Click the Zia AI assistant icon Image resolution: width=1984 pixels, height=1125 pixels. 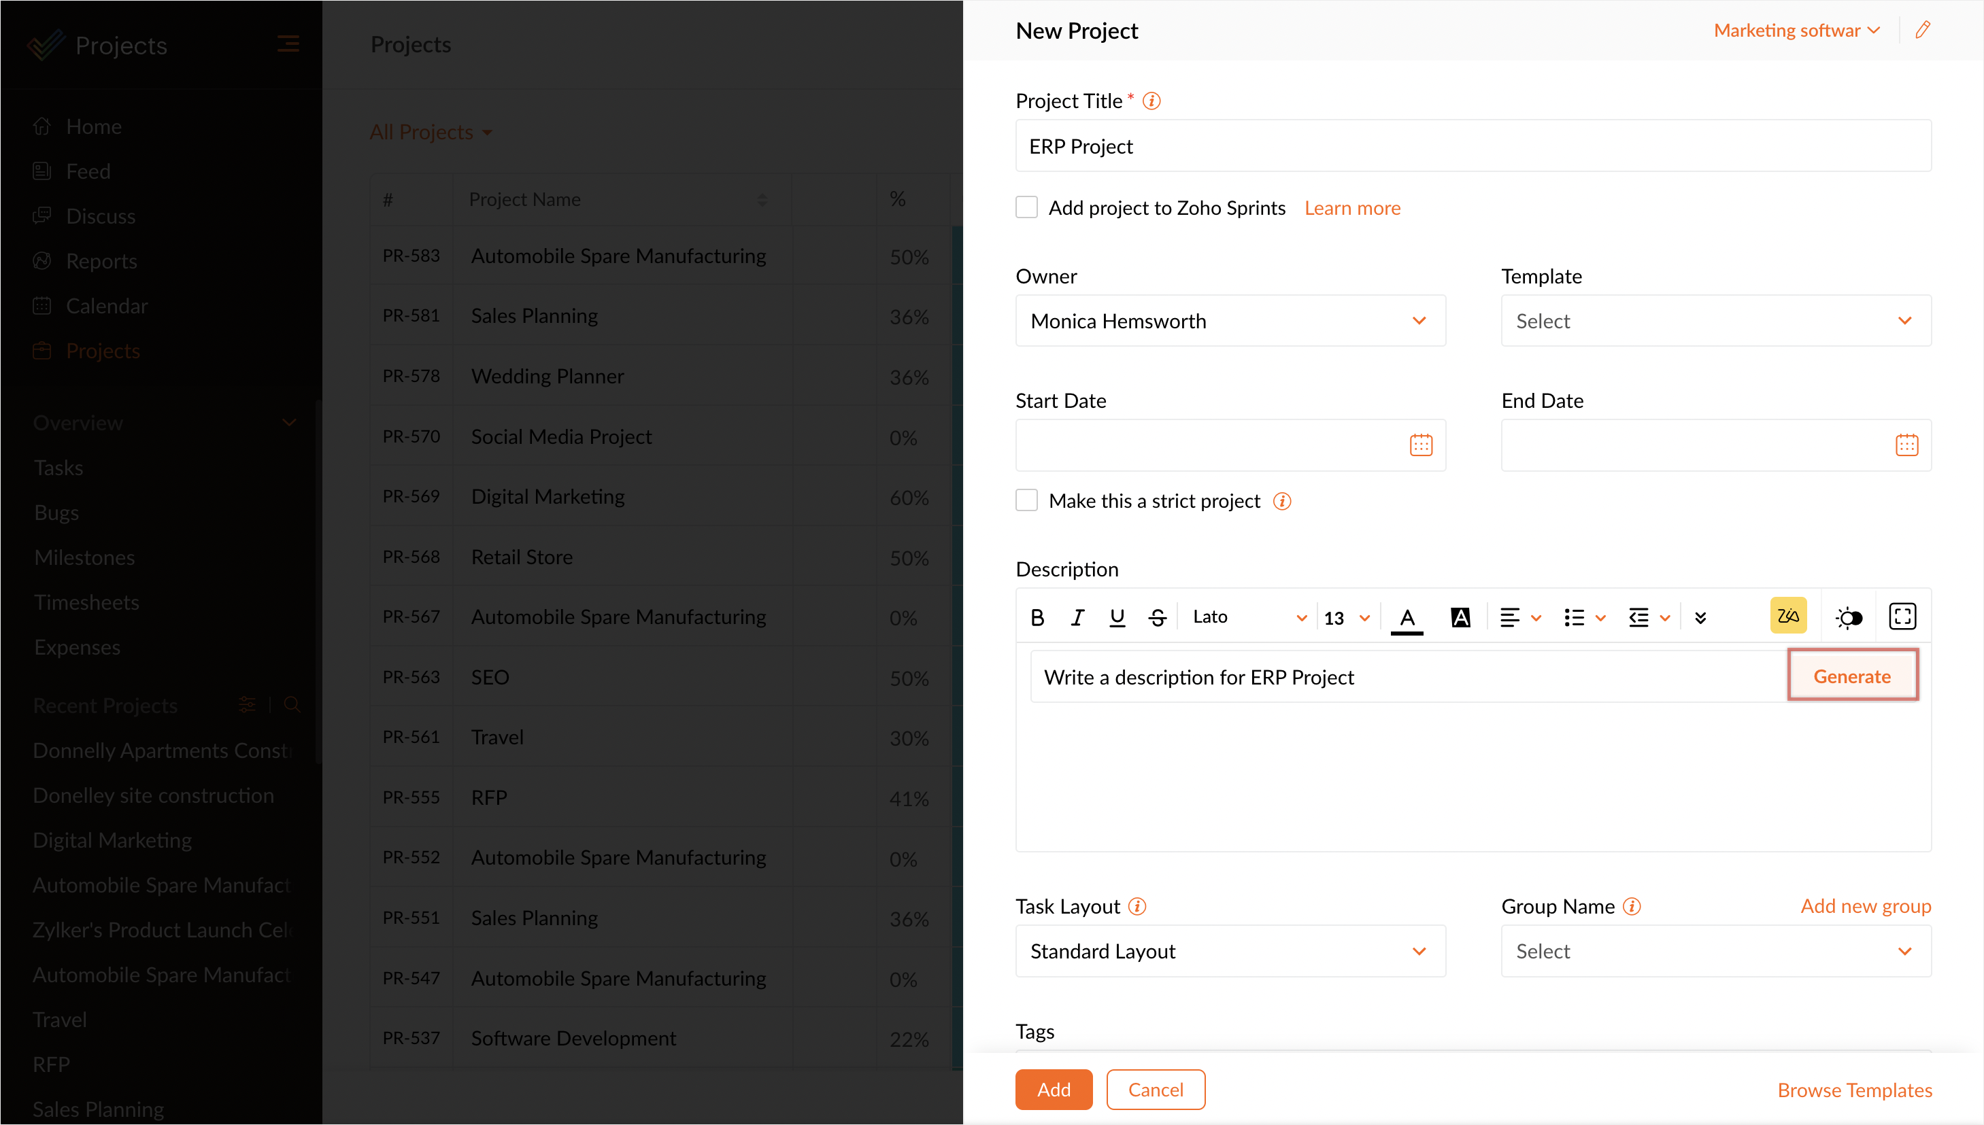(x=1787, y=616)
